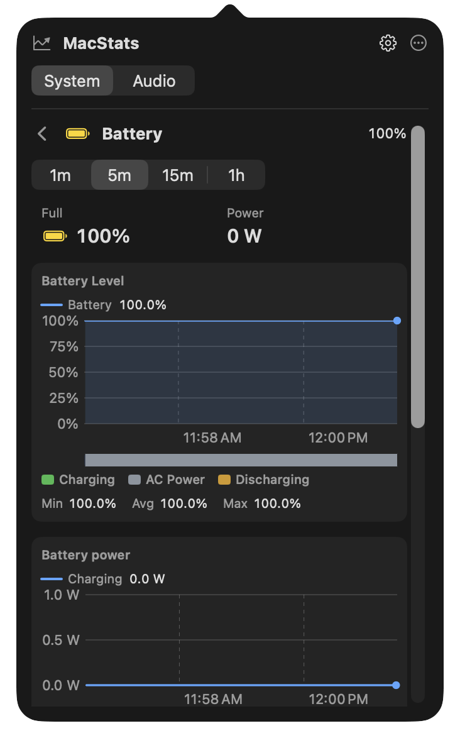Screen dimensions: 460x738
Task: Click the 0.5 W axis label
Action: (61, 640)
